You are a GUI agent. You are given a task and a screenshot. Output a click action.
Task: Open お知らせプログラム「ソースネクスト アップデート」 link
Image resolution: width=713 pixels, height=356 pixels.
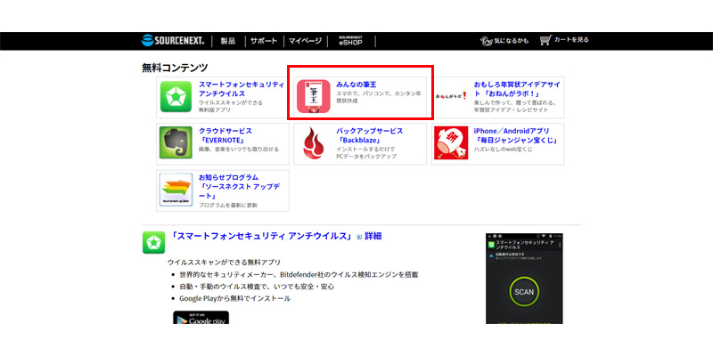(x=238, y=186)
